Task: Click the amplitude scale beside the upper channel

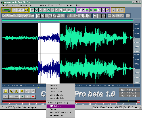Action: pyautogui.click(x=137, y=38)
